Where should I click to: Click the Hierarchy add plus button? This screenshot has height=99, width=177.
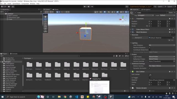point(1,12)
